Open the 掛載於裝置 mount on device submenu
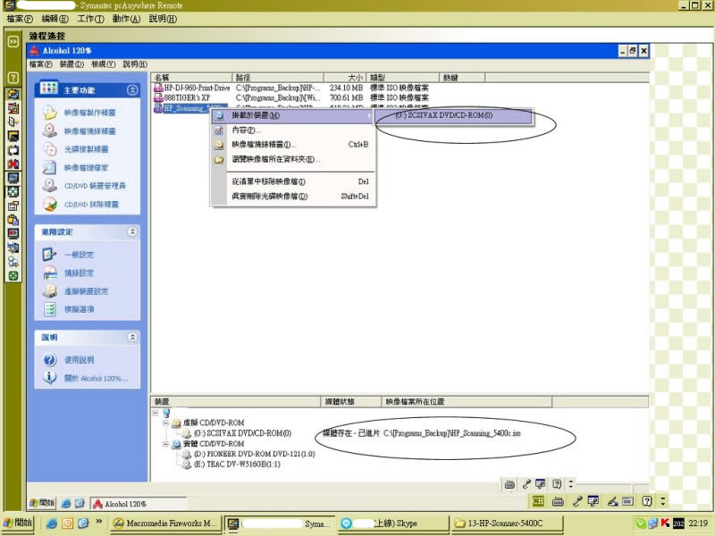 point(293,116)
